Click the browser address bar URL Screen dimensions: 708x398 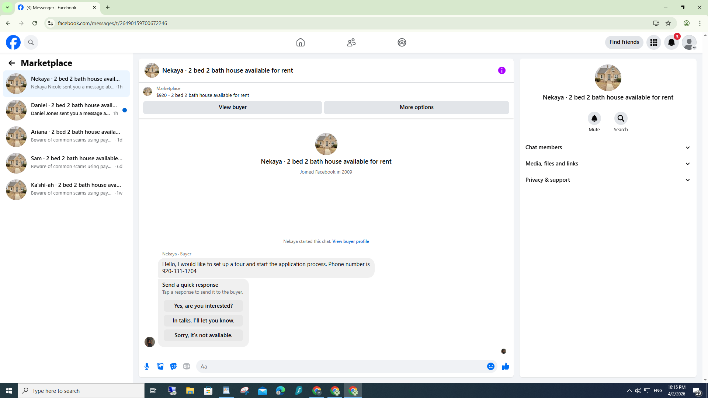pyautogui.click(x=112, y=23)
